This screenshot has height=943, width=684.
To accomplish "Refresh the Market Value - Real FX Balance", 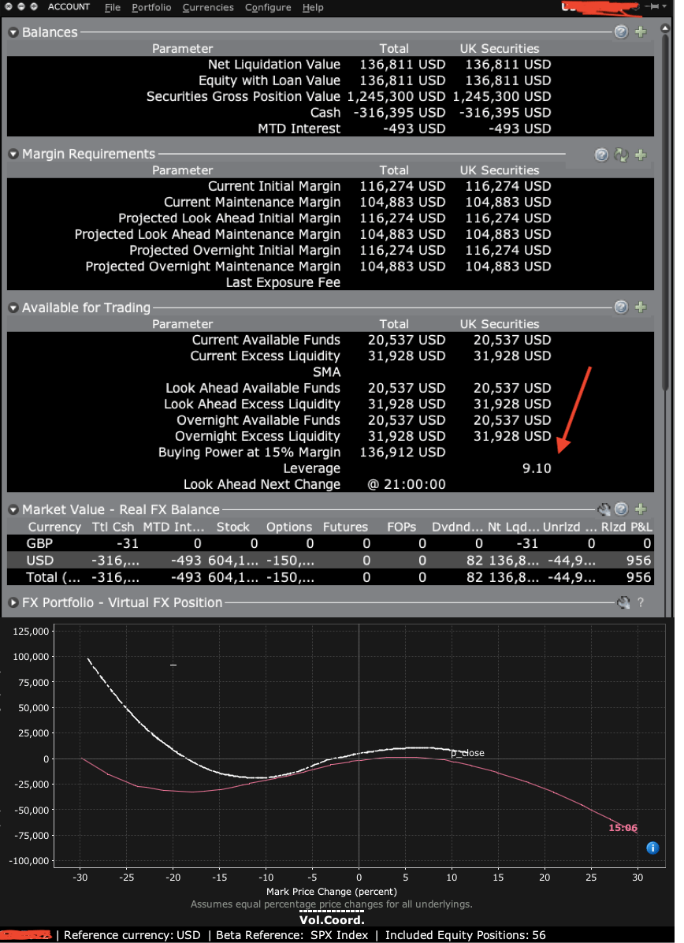I will coord(604,509).
